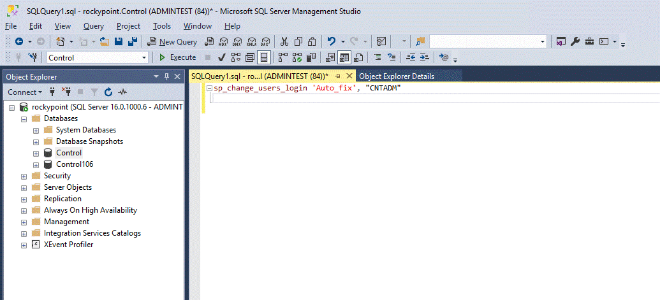Open File using the folder icon

[x=105, y=41]
